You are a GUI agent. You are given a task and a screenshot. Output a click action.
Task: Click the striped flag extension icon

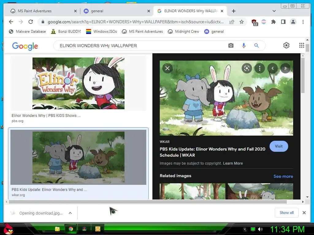click(264, 22)
